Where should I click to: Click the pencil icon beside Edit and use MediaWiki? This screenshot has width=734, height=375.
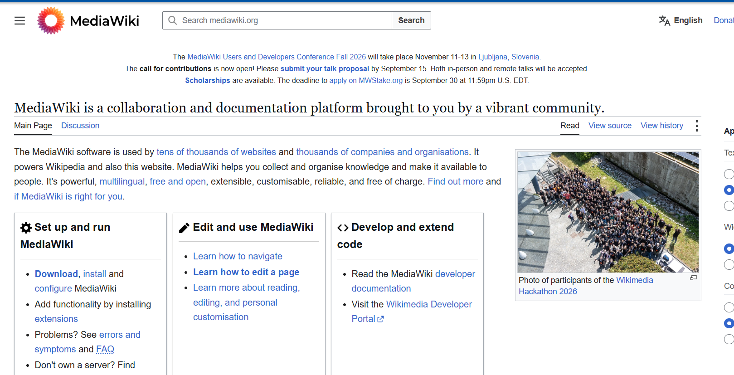184,228
